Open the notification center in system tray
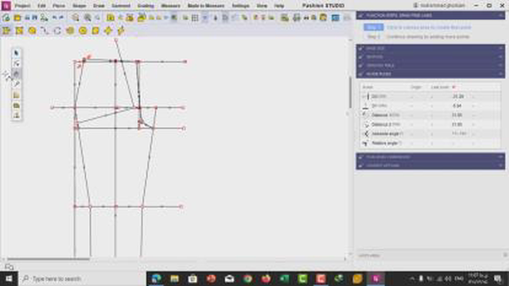This screenshot has width=509, height=286. (498, 279)
